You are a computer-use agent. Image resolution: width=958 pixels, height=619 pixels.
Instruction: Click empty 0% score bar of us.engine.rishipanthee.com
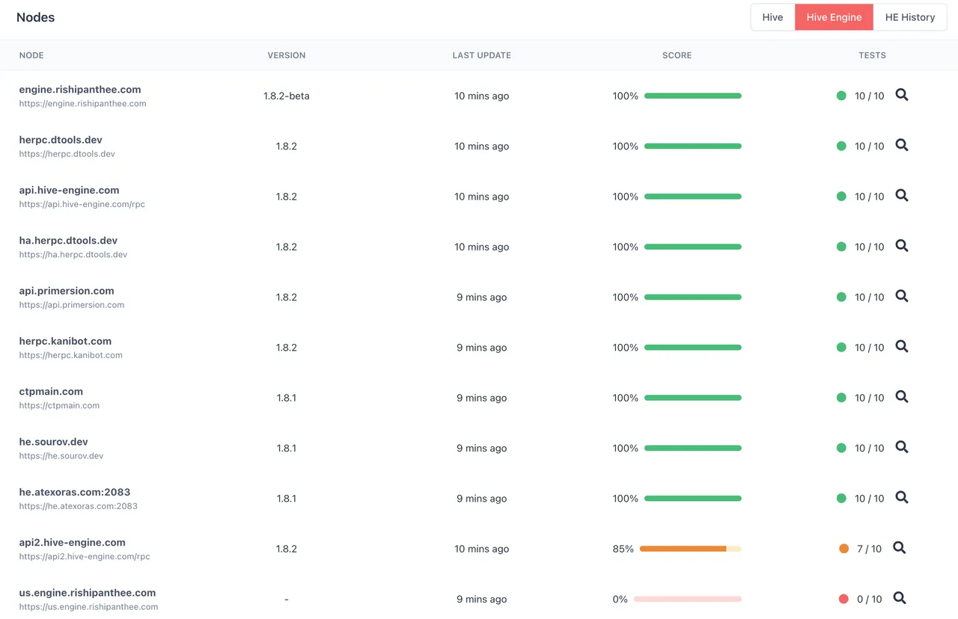coord(687,599)
